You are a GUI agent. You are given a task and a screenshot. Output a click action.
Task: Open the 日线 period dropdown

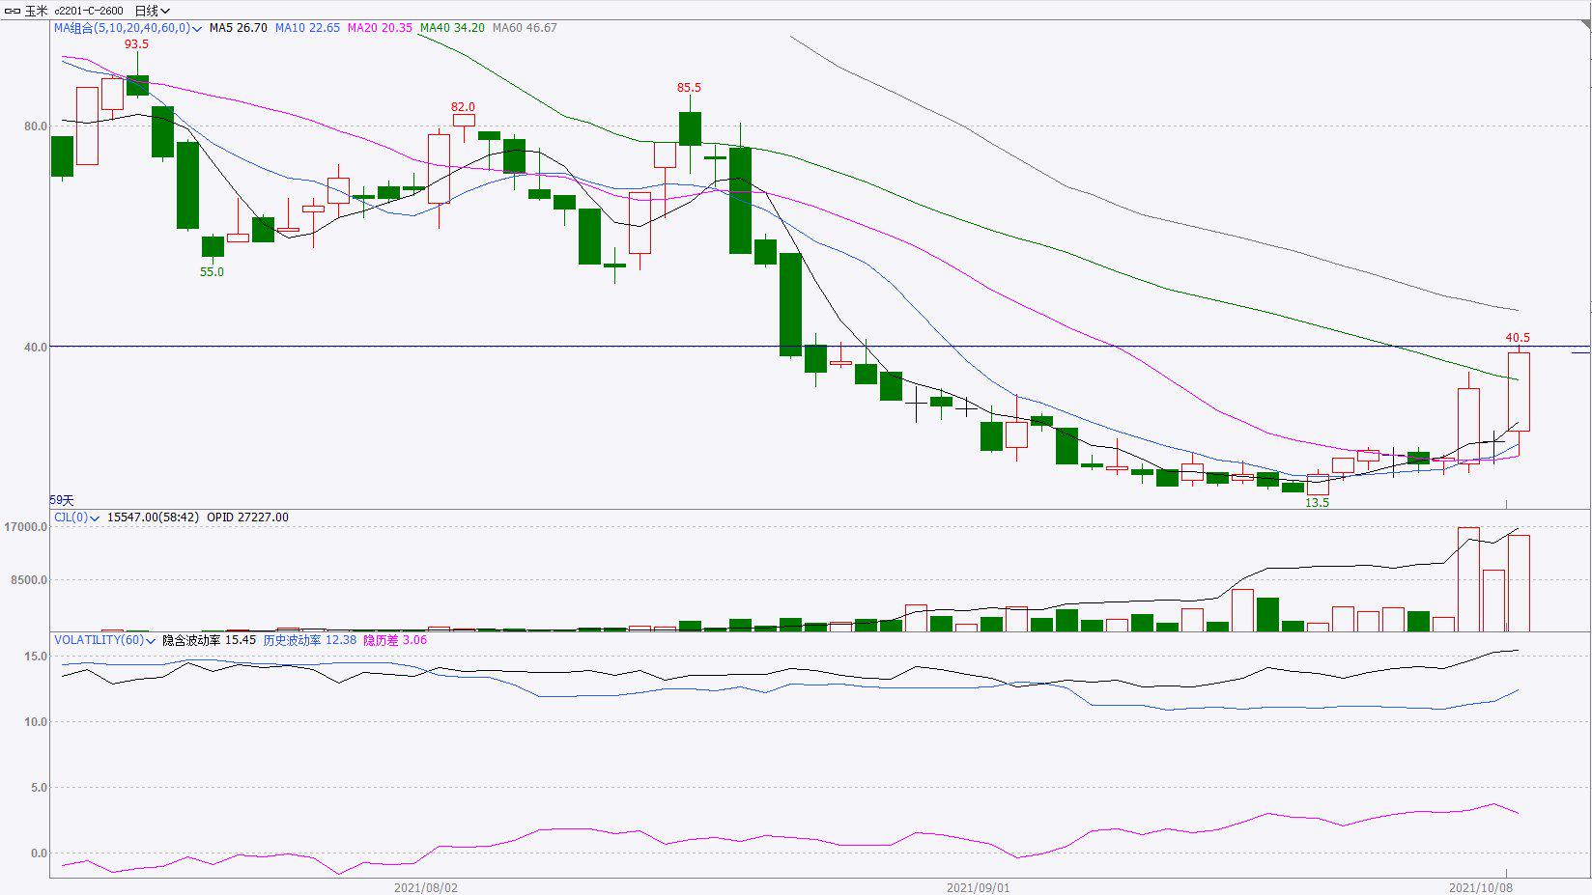pos(152,11)
